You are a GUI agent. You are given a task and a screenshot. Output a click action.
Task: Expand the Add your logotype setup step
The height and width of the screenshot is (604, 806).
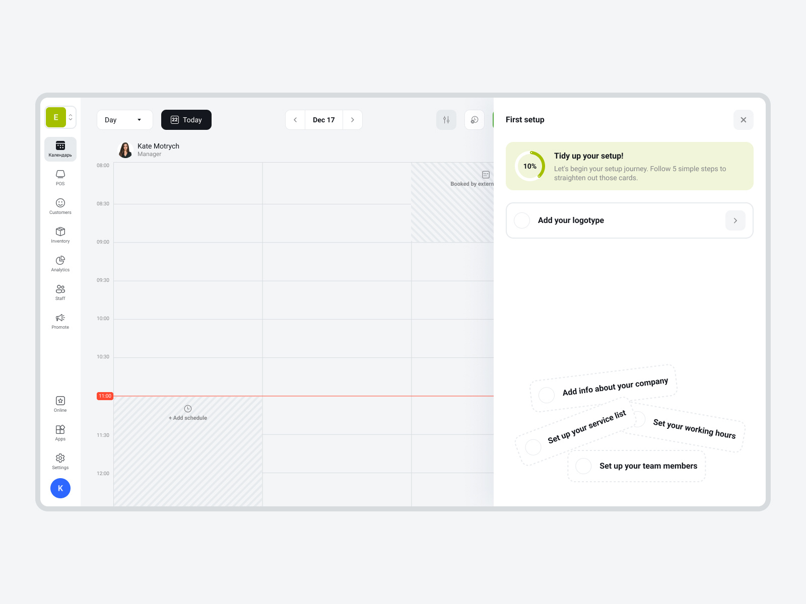(x=735, y=220)
